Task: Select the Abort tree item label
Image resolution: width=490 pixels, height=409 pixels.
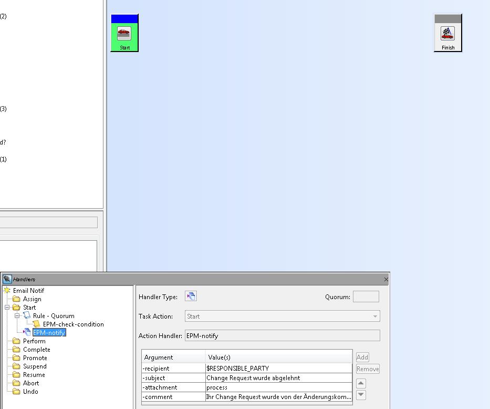Action: [x=31, y=383]
